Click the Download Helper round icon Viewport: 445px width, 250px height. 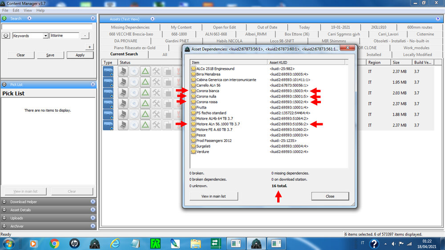(4, 202)
